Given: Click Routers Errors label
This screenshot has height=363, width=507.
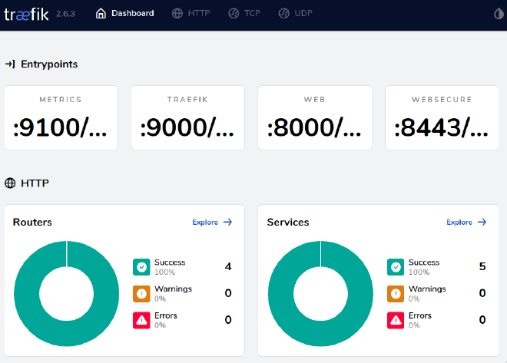Looking at the screenshot, I should point(166,315).
